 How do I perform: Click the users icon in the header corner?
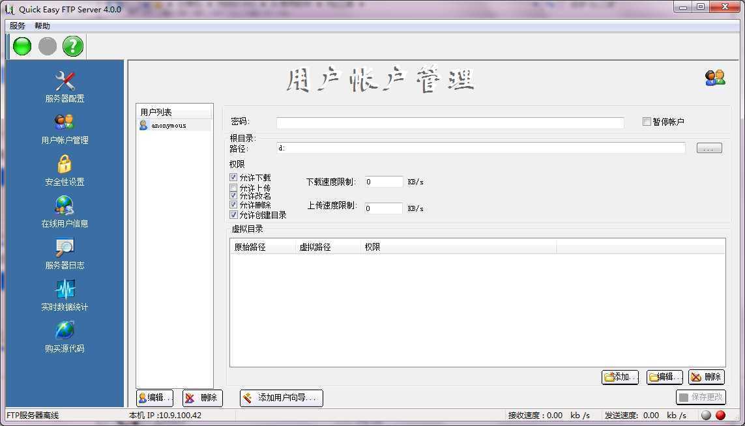click(x=715, y=78)
